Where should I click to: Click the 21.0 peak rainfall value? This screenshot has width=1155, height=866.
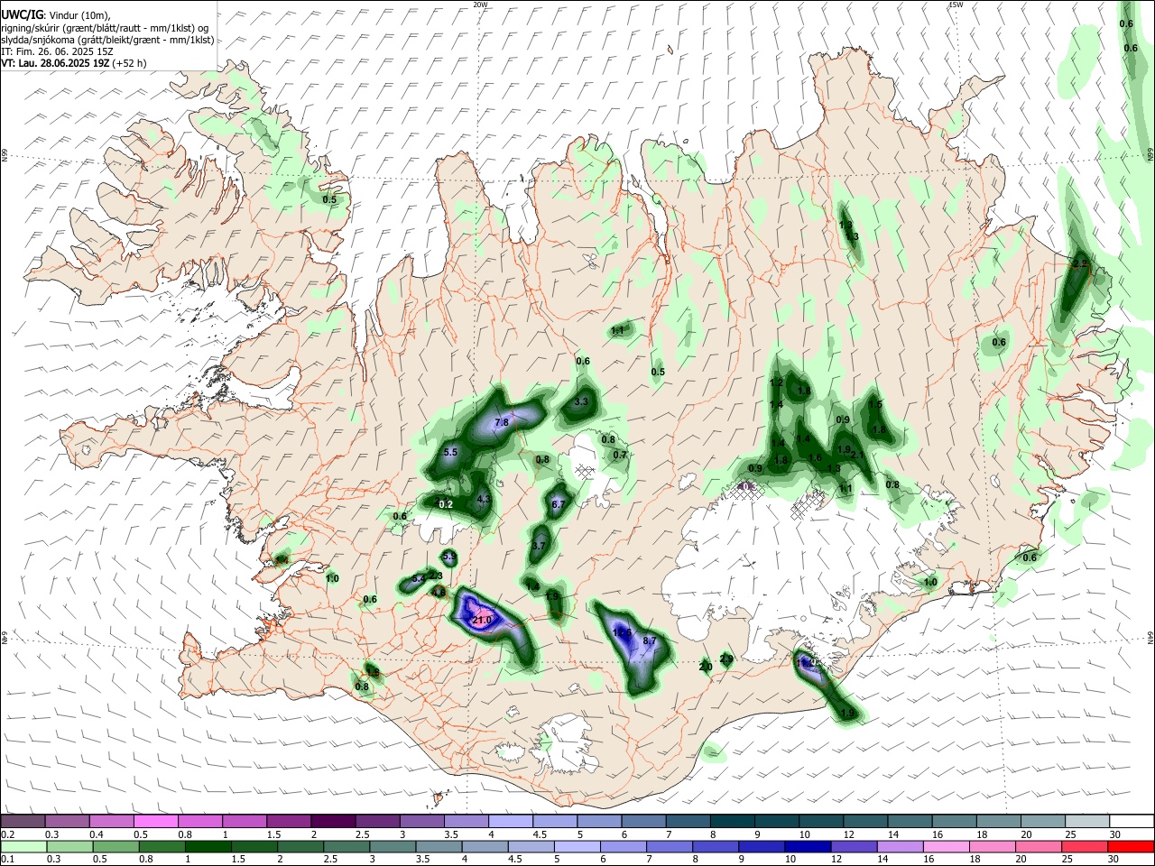coord(483,620)
